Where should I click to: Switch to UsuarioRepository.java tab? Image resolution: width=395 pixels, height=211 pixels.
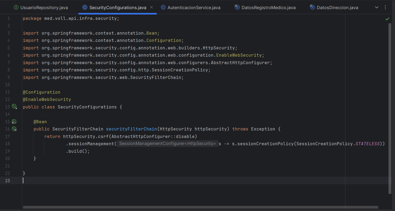tap(41, 8)
